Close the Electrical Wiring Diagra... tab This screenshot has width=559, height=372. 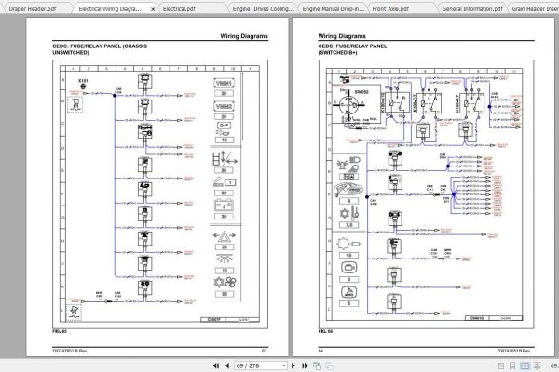pos(153,9)
